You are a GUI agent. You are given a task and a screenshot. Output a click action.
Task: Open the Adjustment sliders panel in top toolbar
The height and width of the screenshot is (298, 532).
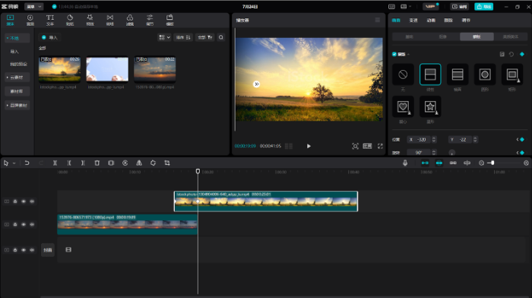click(x=150, y=20)
